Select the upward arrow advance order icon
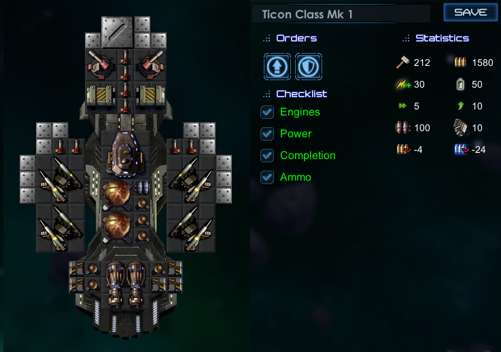The height and width of the screenshot is (352, 501). pyautogui.click(x=277, y=67)
